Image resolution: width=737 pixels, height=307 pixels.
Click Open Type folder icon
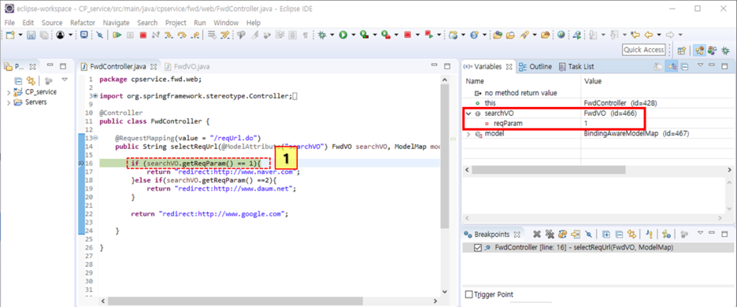[x=498, y=35]
